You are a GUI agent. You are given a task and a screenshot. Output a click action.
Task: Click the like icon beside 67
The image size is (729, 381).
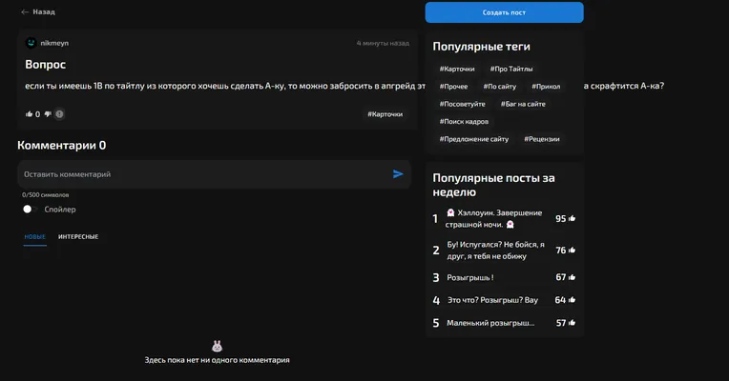(x=572, y=277)
